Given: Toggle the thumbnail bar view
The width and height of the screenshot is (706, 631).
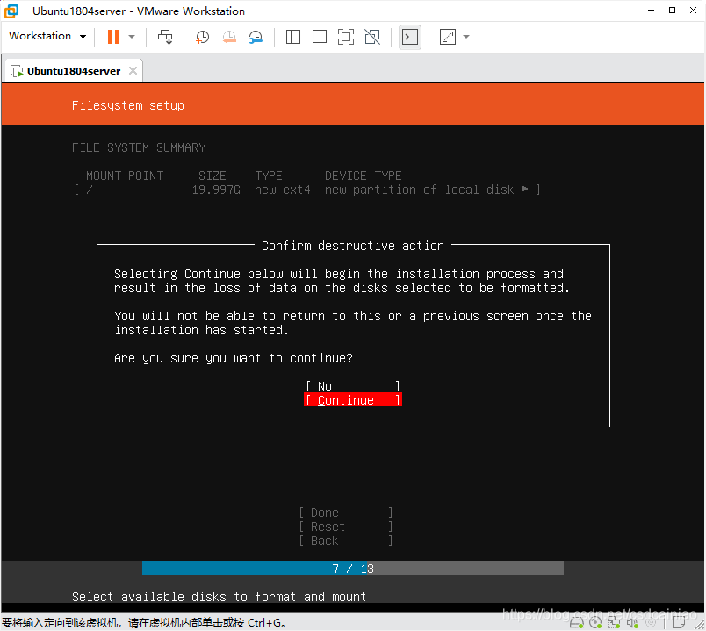Looking at the screenshot, I should (320, 37).
